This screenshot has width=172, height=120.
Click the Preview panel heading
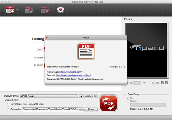128,19
